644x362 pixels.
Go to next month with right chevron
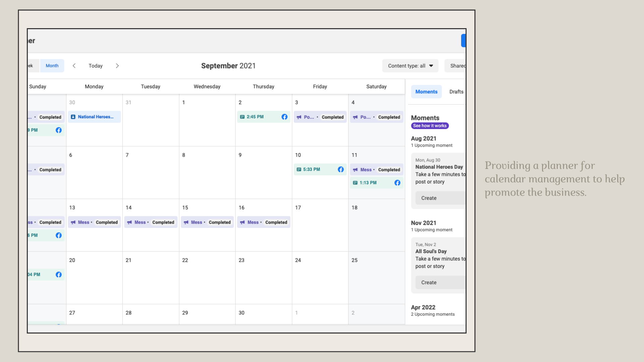(x=117, y=66)
